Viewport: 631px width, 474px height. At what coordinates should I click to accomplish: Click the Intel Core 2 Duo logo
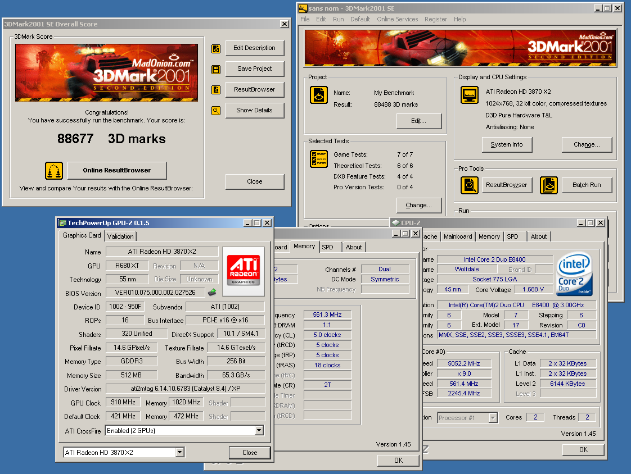575,274
